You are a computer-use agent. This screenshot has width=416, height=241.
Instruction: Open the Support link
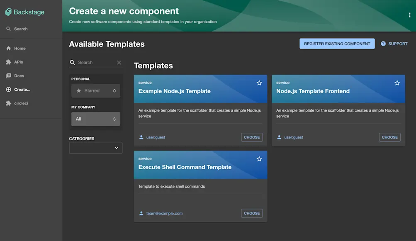tap(394, 44)
